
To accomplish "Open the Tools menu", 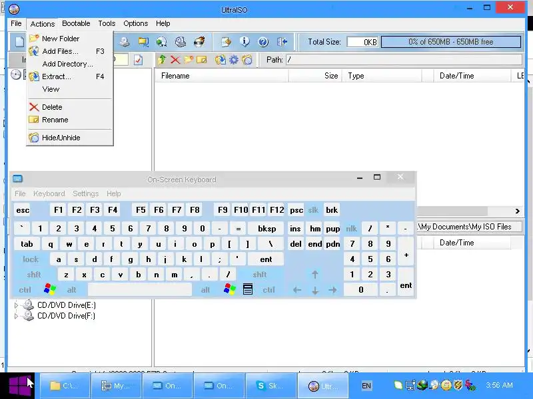I will [107, 23].
